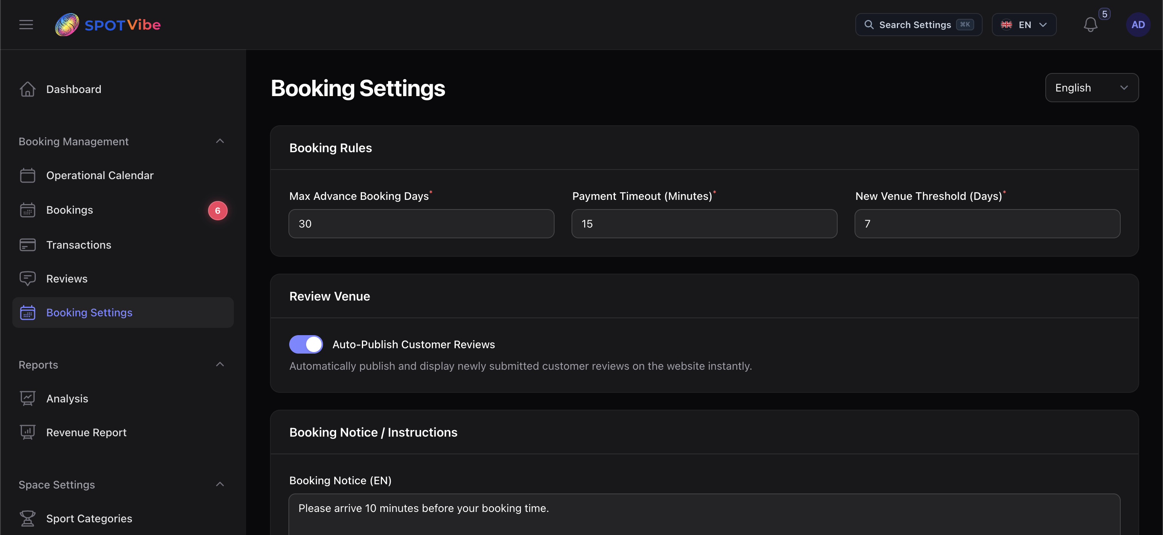Click the UK flag icon
Viewport: 1163px width, 535px height.
(x=1006, y=24)
